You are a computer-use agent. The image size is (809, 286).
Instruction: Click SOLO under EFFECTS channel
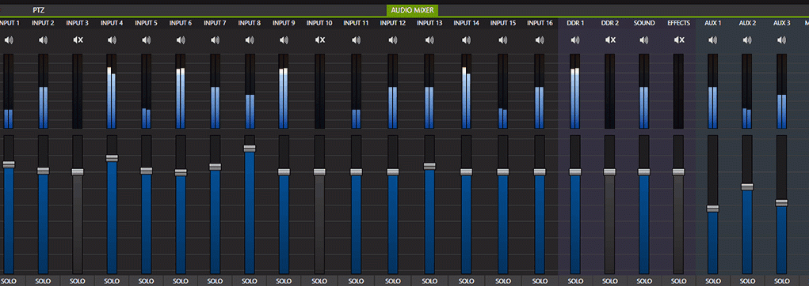tap(679, 280)
